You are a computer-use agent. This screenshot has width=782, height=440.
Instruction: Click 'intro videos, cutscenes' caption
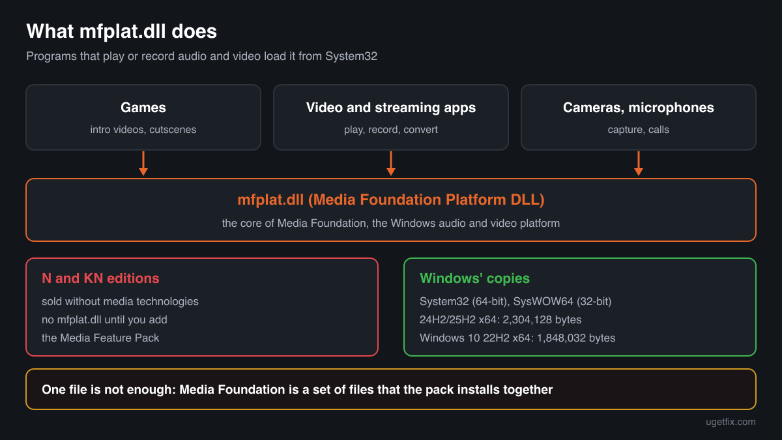143,130
